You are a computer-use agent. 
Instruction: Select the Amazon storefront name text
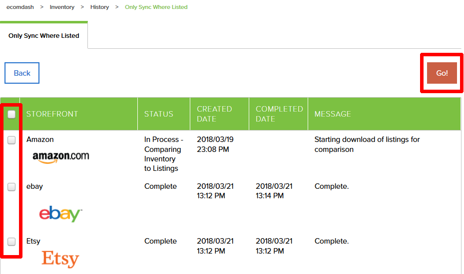pyautogui.click(x=40, y=139)
